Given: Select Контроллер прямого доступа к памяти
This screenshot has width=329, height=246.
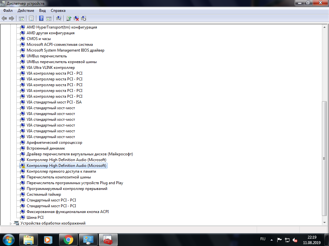Looking at the screenshot, I should coord(61,171).
